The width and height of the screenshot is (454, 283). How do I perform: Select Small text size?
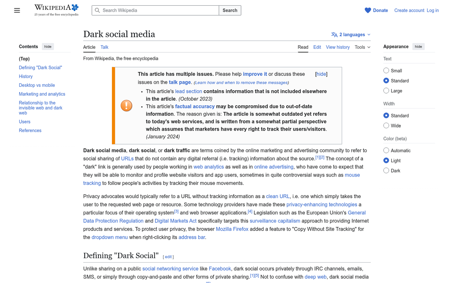[x=386, y=71]
